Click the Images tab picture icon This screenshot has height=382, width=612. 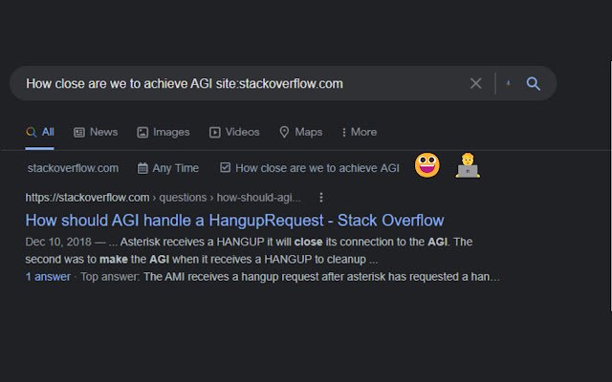coord(142,132)
